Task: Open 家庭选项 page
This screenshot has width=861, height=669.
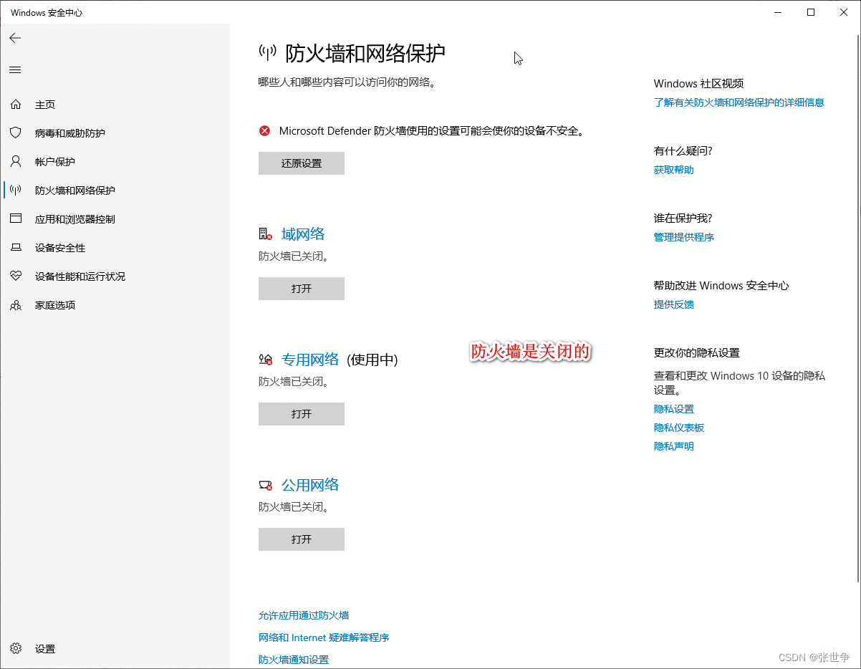Action: 55,305
